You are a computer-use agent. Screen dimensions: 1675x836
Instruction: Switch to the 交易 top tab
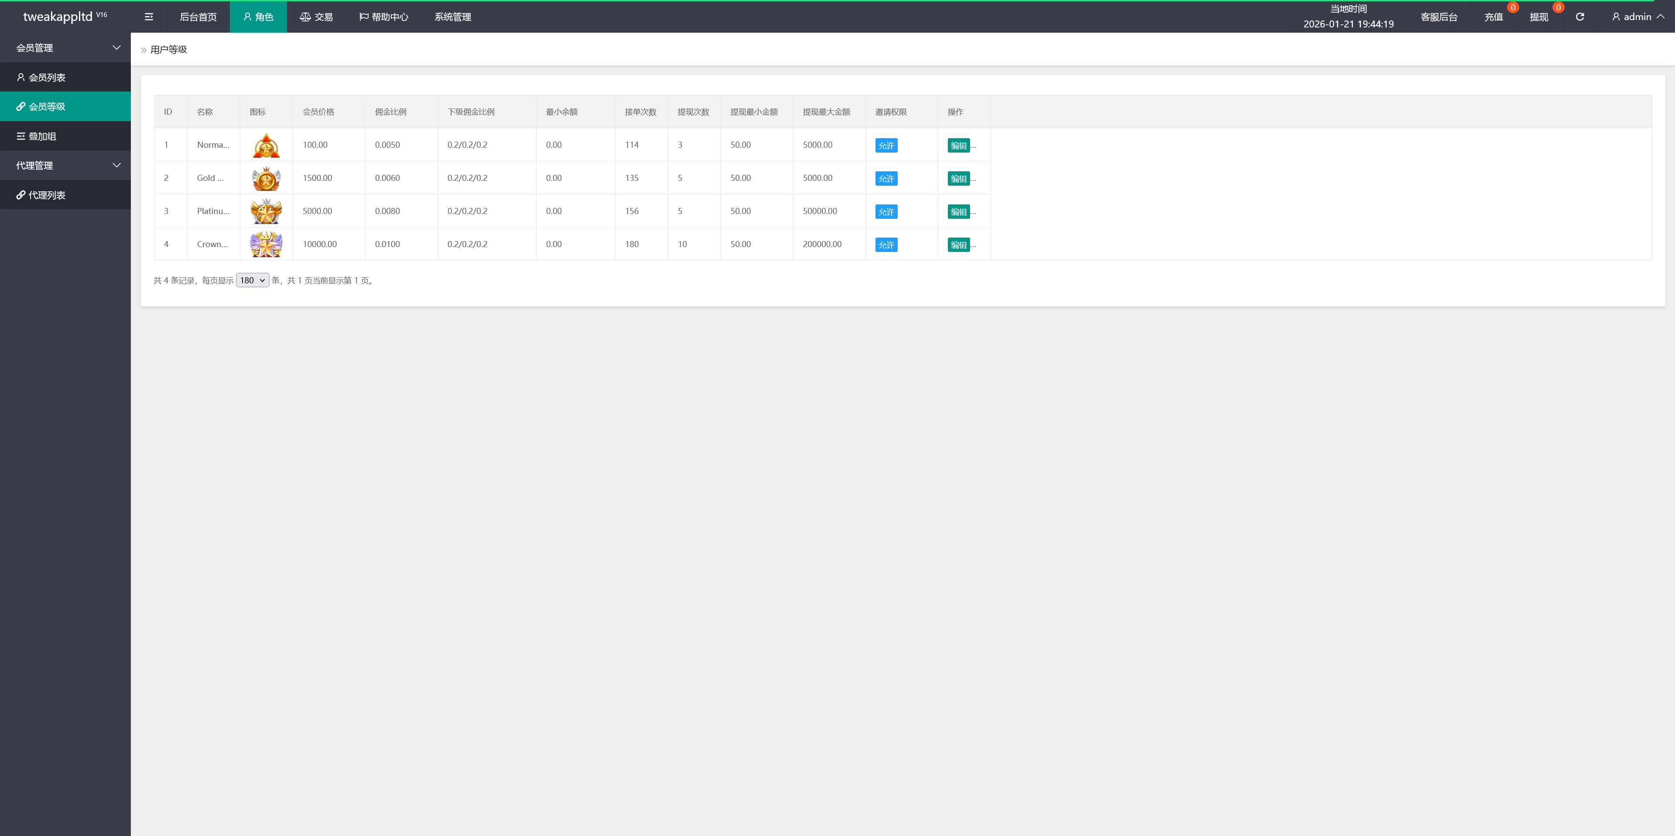tap(316, 17)
